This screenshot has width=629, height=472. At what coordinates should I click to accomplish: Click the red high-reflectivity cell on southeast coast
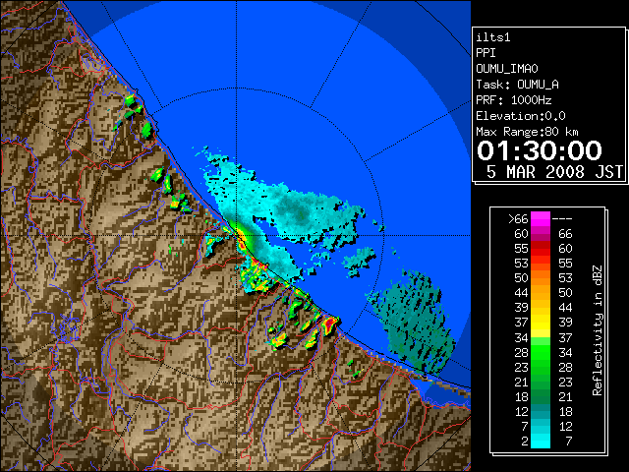[x=330, y=324]
